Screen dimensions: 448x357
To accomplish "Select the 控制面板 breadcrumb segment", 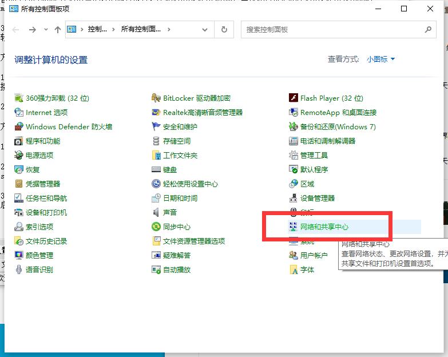I will pos(97,30).
